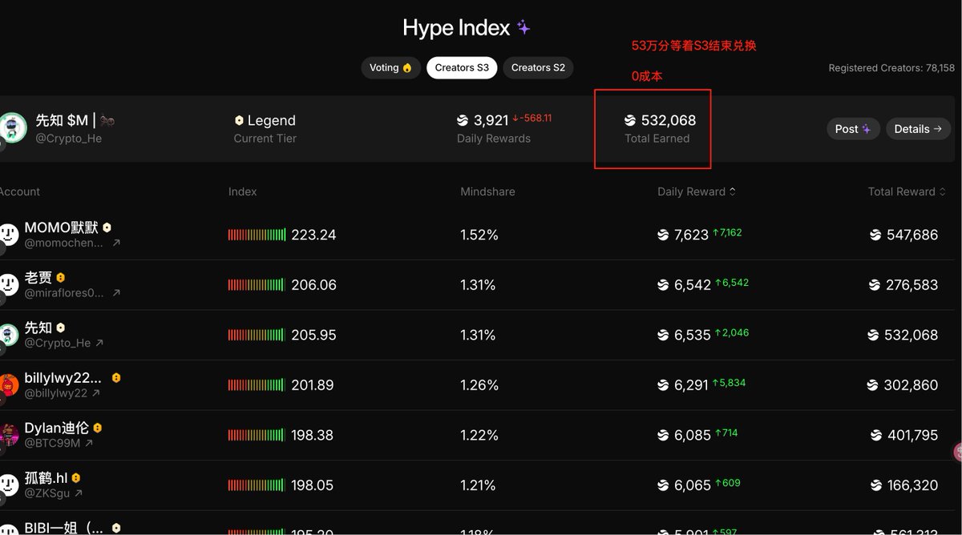Image resolution: width=962 pixels, height=535 pixels.
Task: Open @momochen external link arrow
Action: [116, 243]
